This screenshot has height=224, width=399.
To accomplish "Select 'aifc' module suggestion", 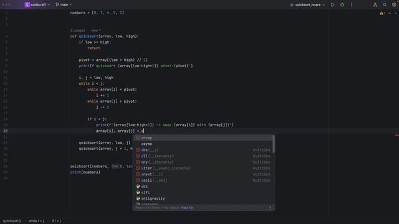I will [203, 192].
